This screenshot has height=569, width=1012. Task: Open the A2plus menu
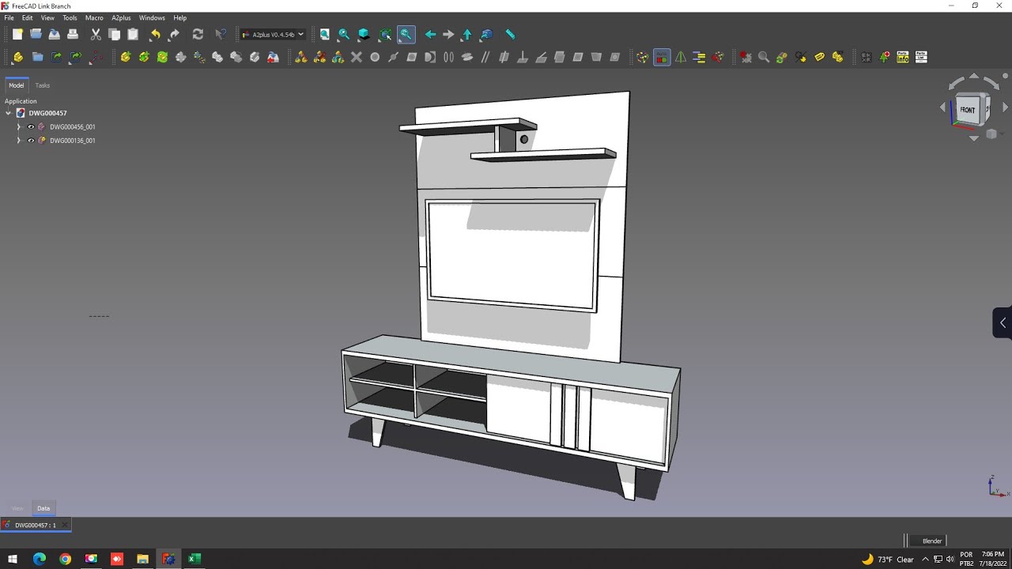pyautogui.click(x=121, y=17)
